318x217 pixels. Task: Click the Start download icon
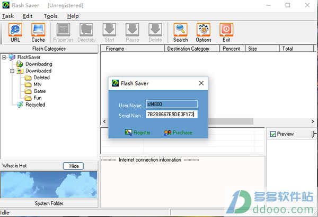109,33
